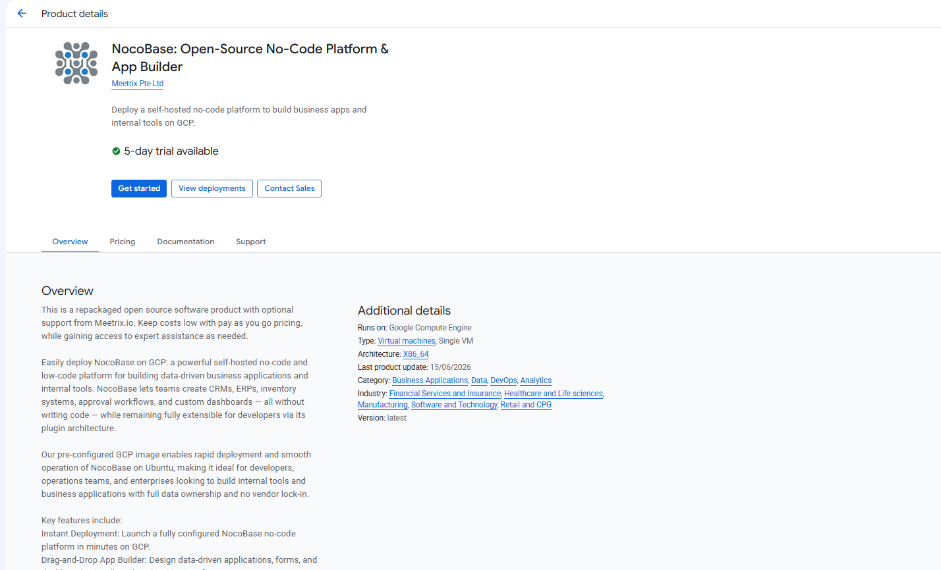The image size is (941, 570).
Task: Click the Runs on: Google Compute Engine text
Action: (x=414, y=328)
